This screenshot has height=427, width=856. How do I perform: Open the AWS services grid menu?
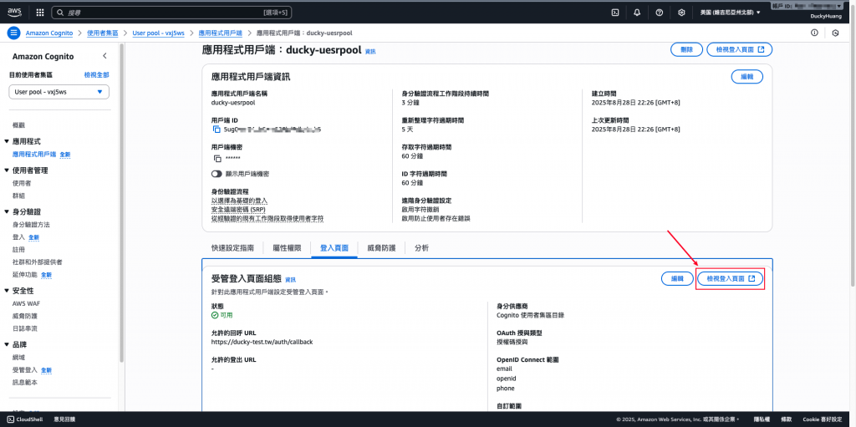tap(40, 12)
